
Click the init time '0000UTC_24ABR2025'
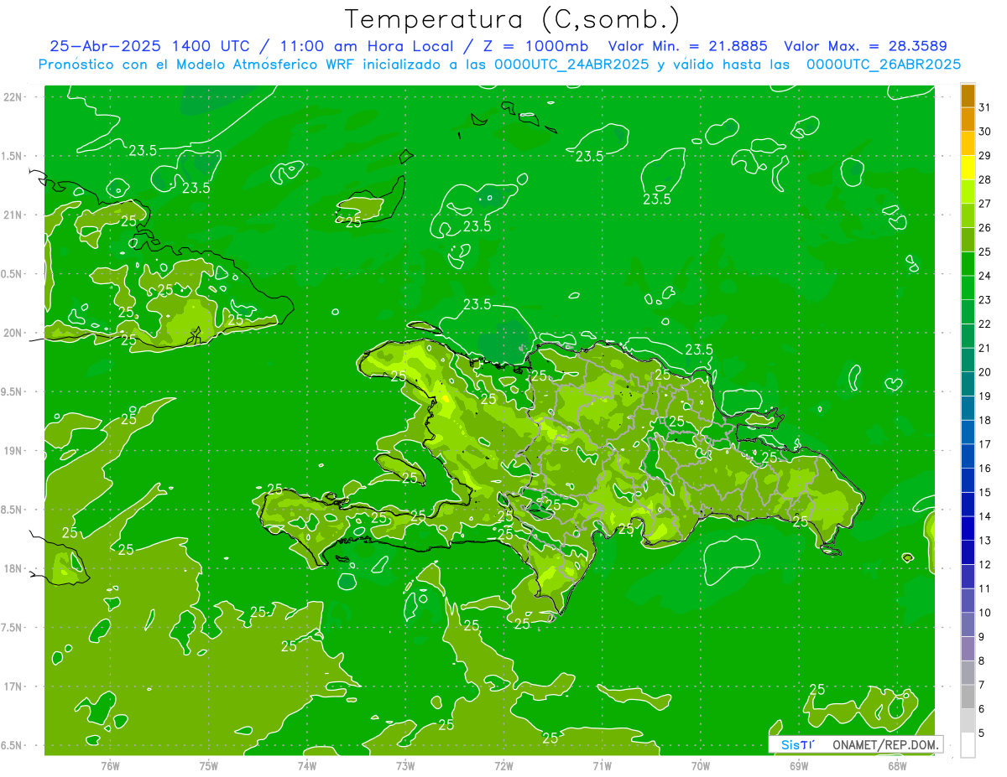pos(571,64)
